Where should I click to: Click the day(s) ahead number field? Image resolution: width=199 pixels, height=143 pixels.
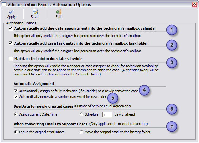tap(107, 115)
